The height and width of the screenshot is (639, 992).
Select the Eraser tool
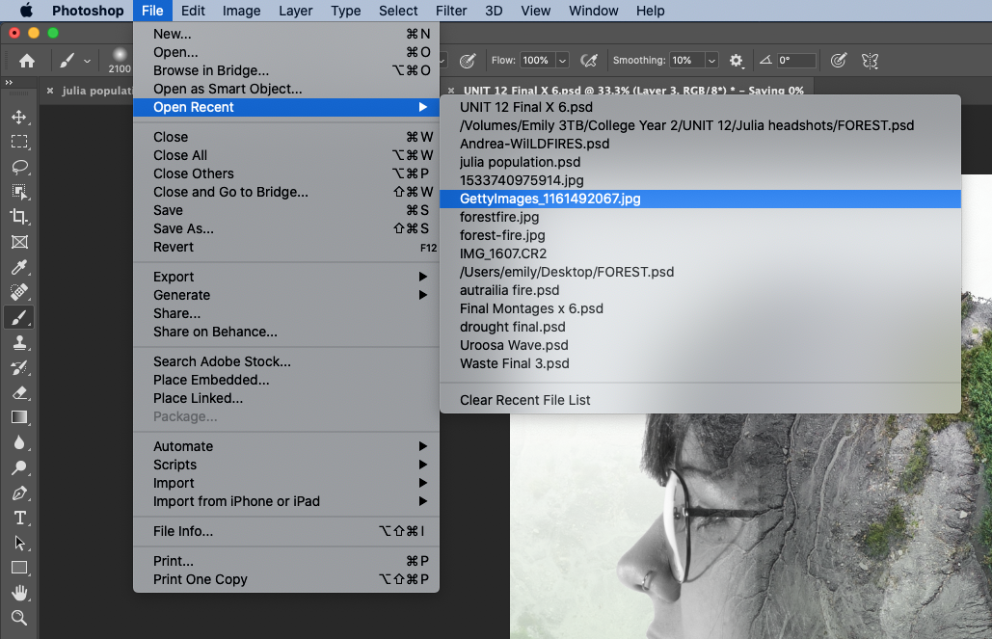coord(19,392)
